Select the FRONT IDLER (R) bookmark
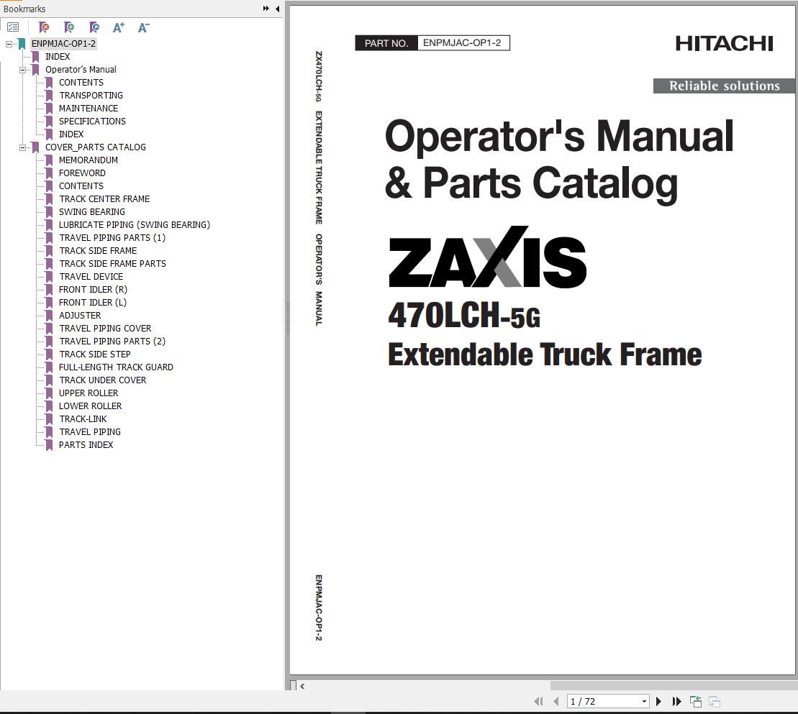Image resolution: width=798 pixels, height=714 pixels. pos(93,289)
